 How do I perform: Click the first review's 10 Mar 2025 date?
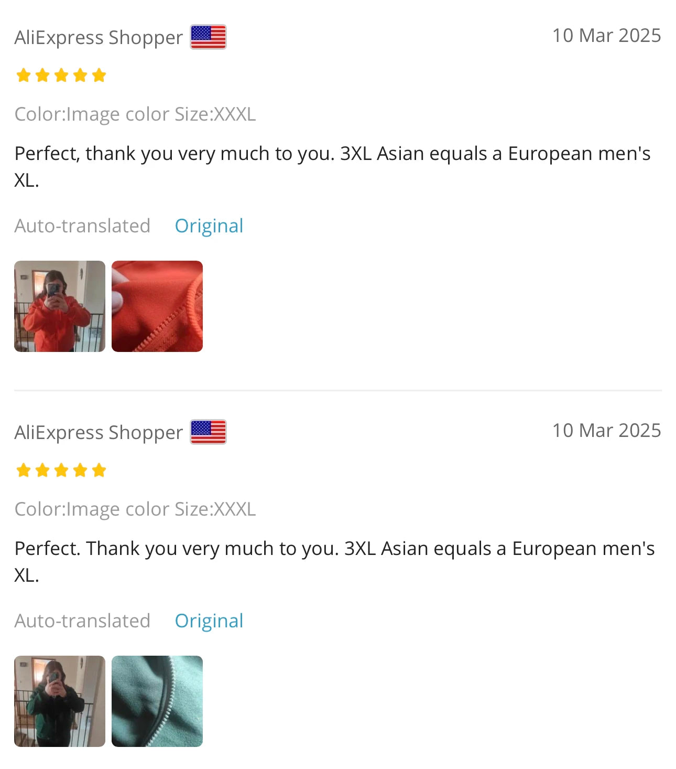607,36
